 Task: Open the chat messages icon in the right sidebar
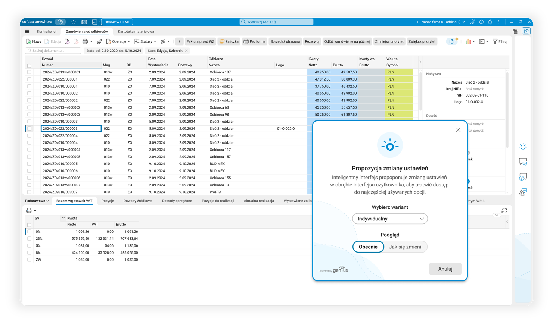point(523,162)
